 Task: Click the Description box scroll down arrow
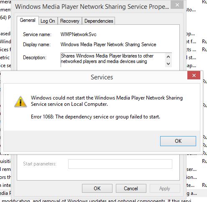[168, 64]
